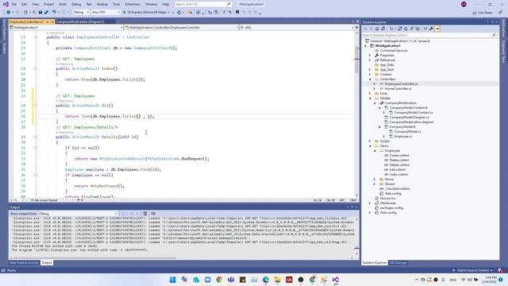Viewport: 508px width, 286px height.
Task: Open the EmployeesController type navigation dropdown
Action: pyautogui.click(x=182, y=28)
